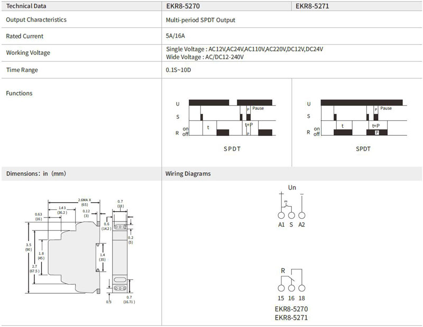Click the Un supply voltage label
Viewport: 423px width, 327px height.
[292, 188]
